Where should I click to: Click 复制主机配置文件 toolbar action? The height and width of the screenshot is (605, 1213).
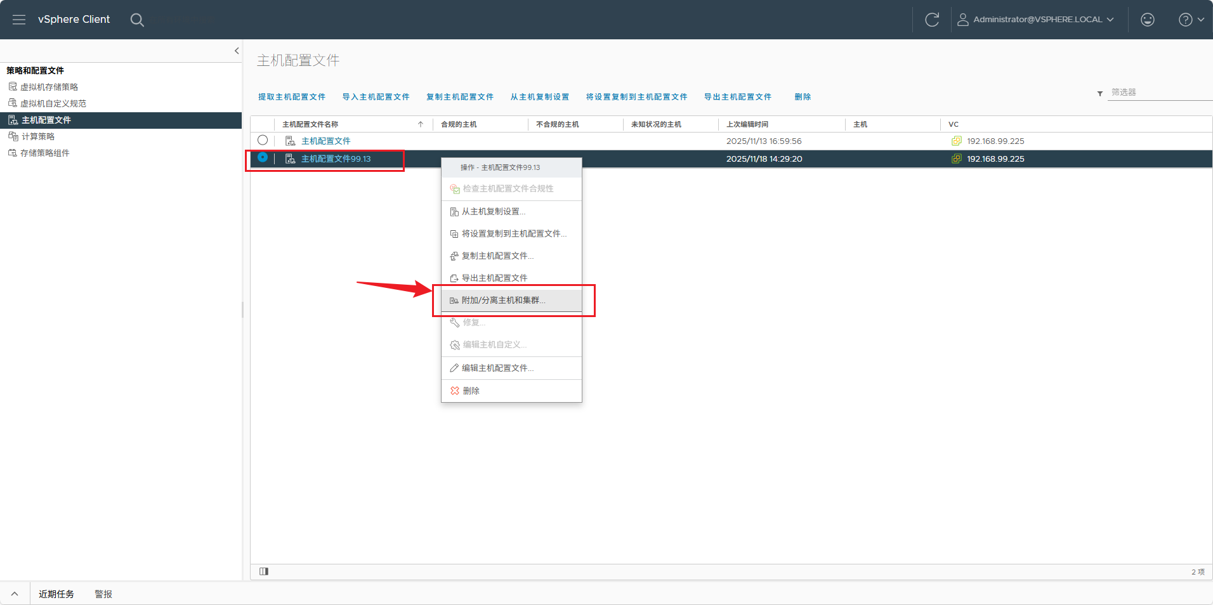460,97
